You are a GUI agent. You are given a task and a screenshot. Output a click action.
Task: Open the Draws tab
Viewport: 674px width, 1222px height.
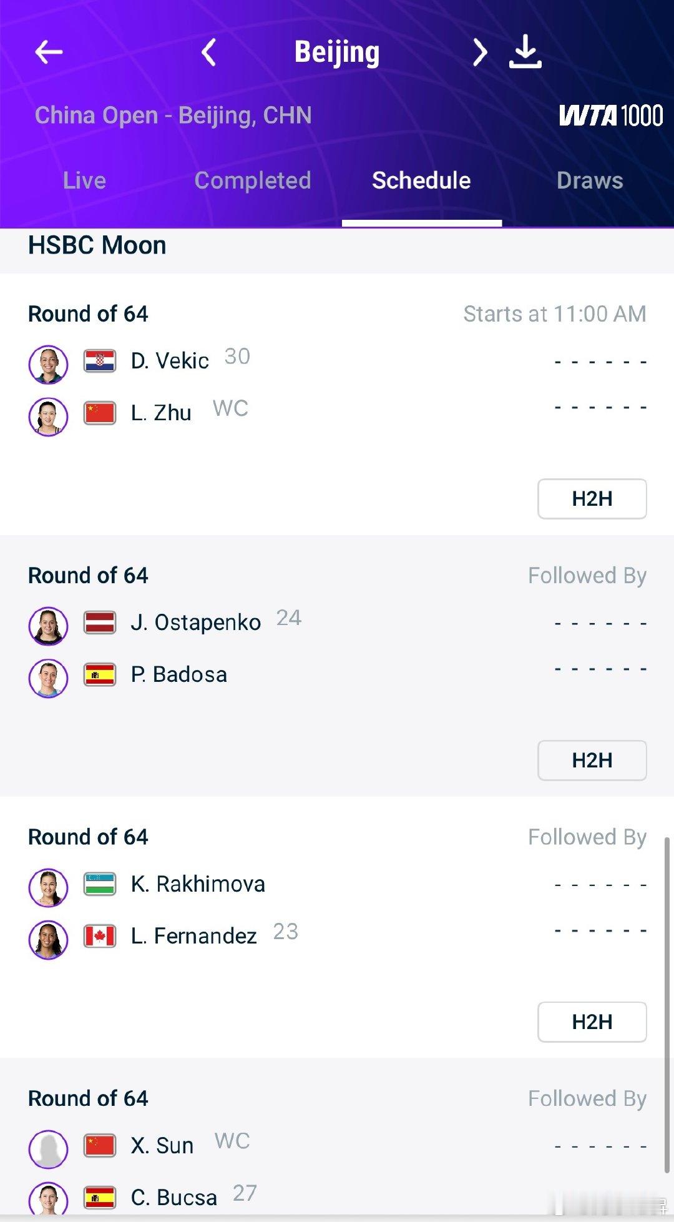point(590,180)
